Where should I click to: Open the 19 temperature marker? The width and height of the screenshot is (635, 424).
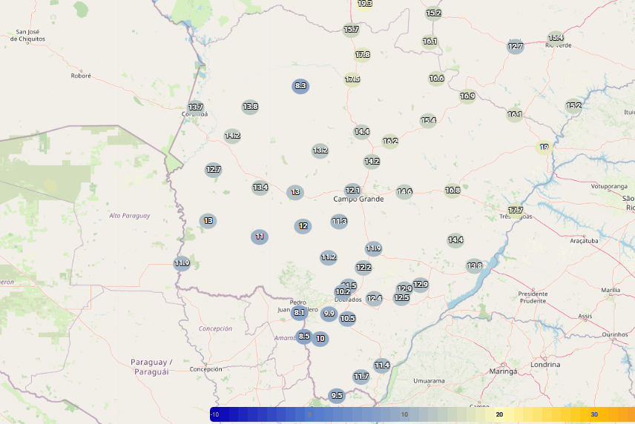544,147
